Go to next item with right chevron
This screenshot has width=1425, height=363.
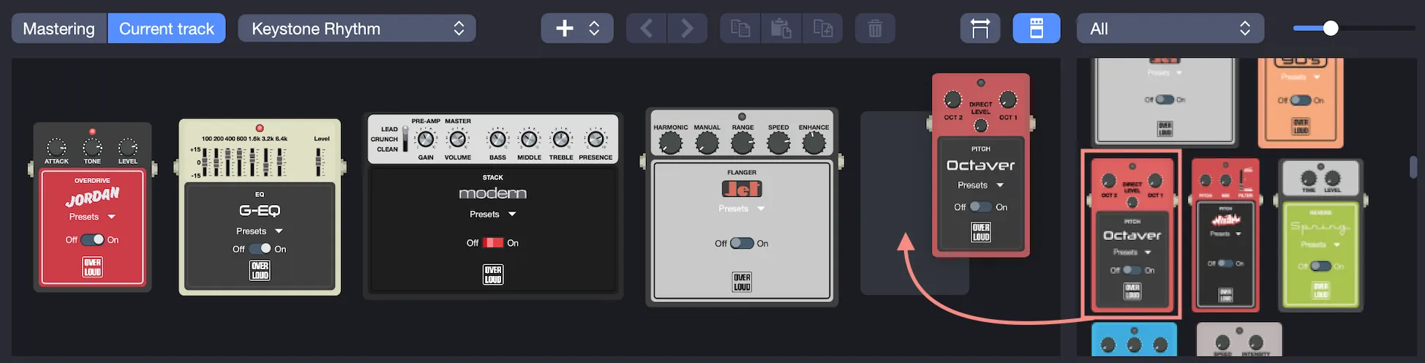pos(687,29)
